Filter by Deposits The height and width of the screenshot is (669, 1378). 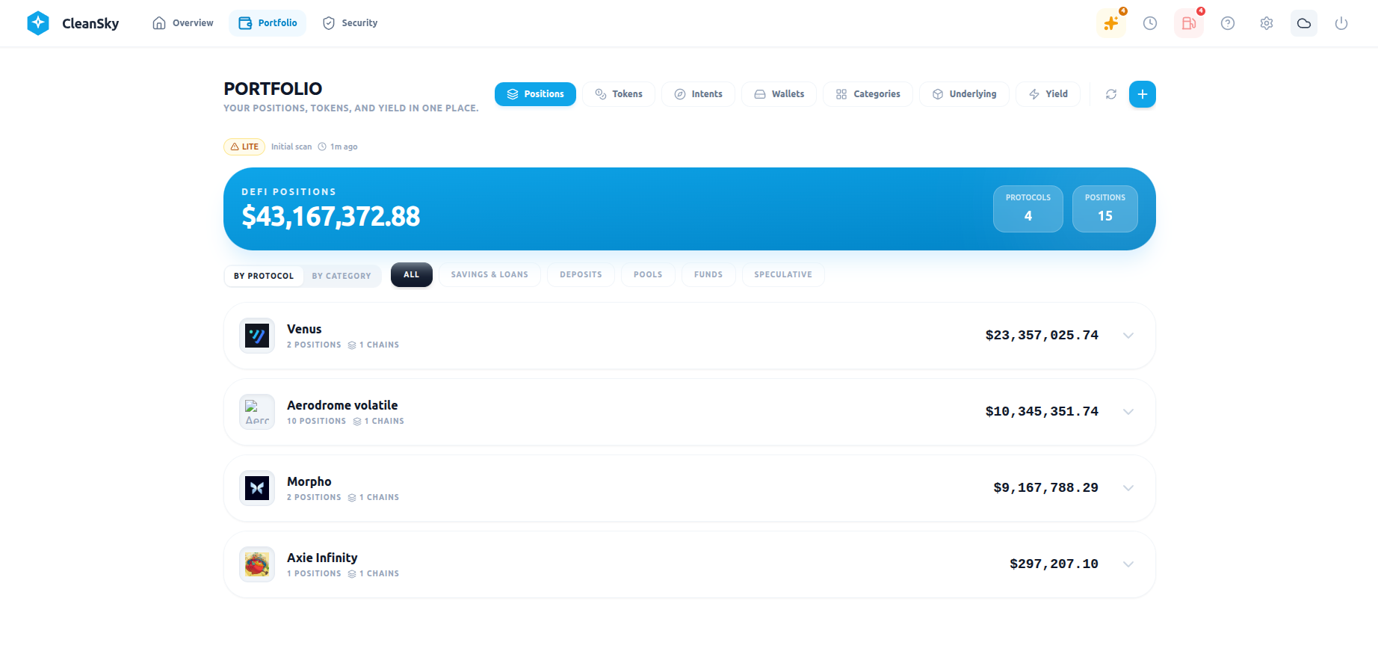coord(581,275)
